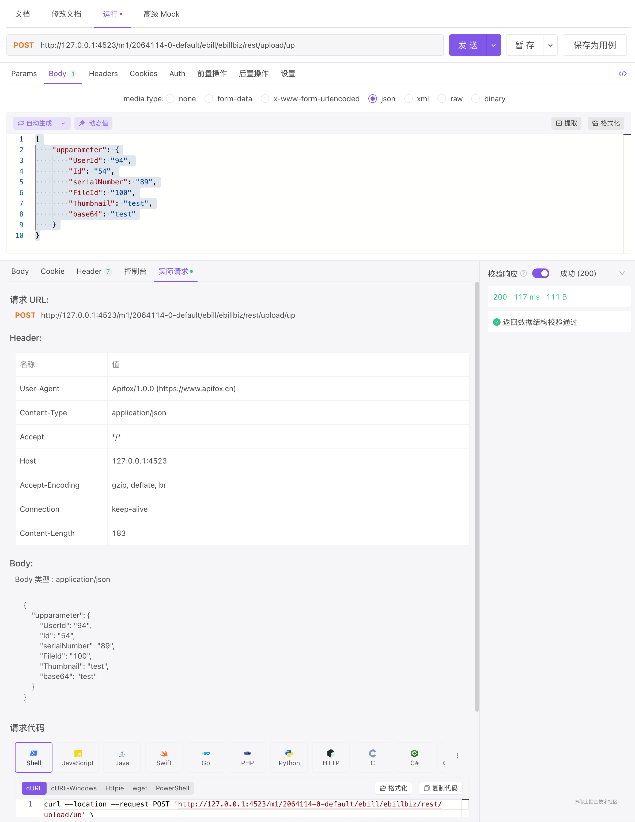The width and height of the screenshot is (635, 822).
Task: Select the json media type radio
Action: pyautogui.click(x=373, y=99)
